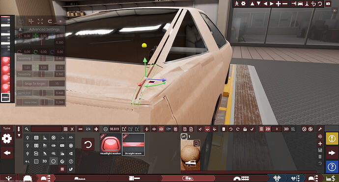The width and height of the screenshot is (339, 182).
Task: Go back with the left arrow button
Action: [x=7, y=153]
